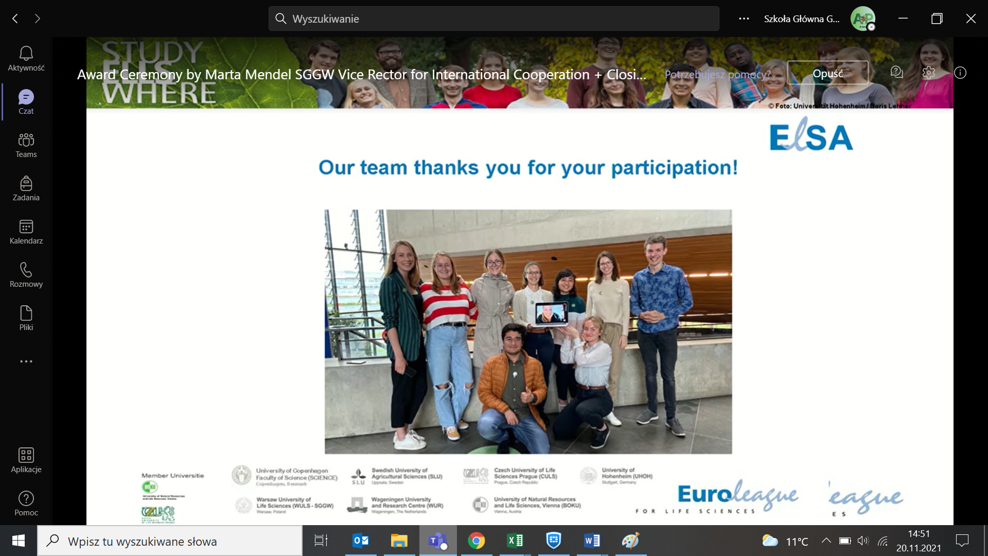Open File Explorer from taskbar
988x556 pixels.
point(399,541)
